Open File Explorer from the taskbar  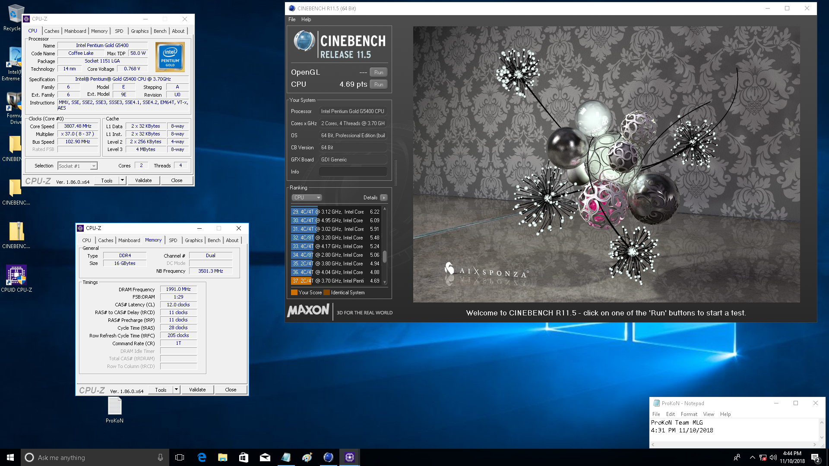(x=223, y=457)
